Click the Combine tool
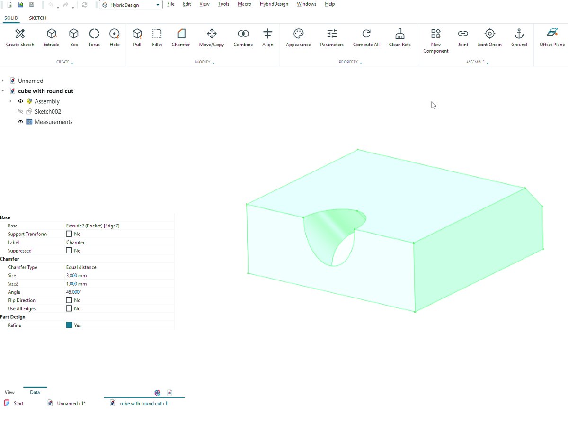 [x=243, y=38]
